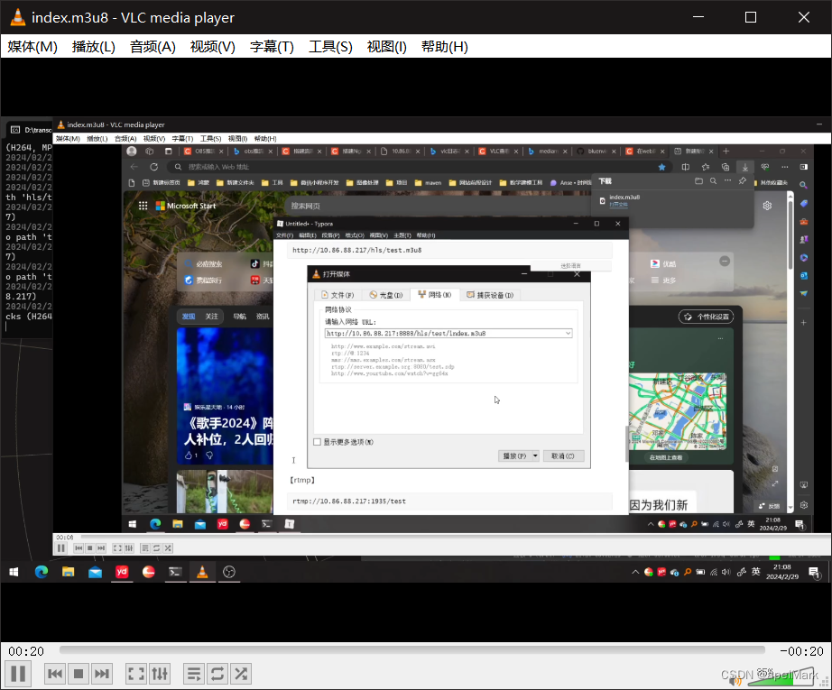Select 文件(F) tab in recorded 打开媒体 dialog

pos(338,295)
